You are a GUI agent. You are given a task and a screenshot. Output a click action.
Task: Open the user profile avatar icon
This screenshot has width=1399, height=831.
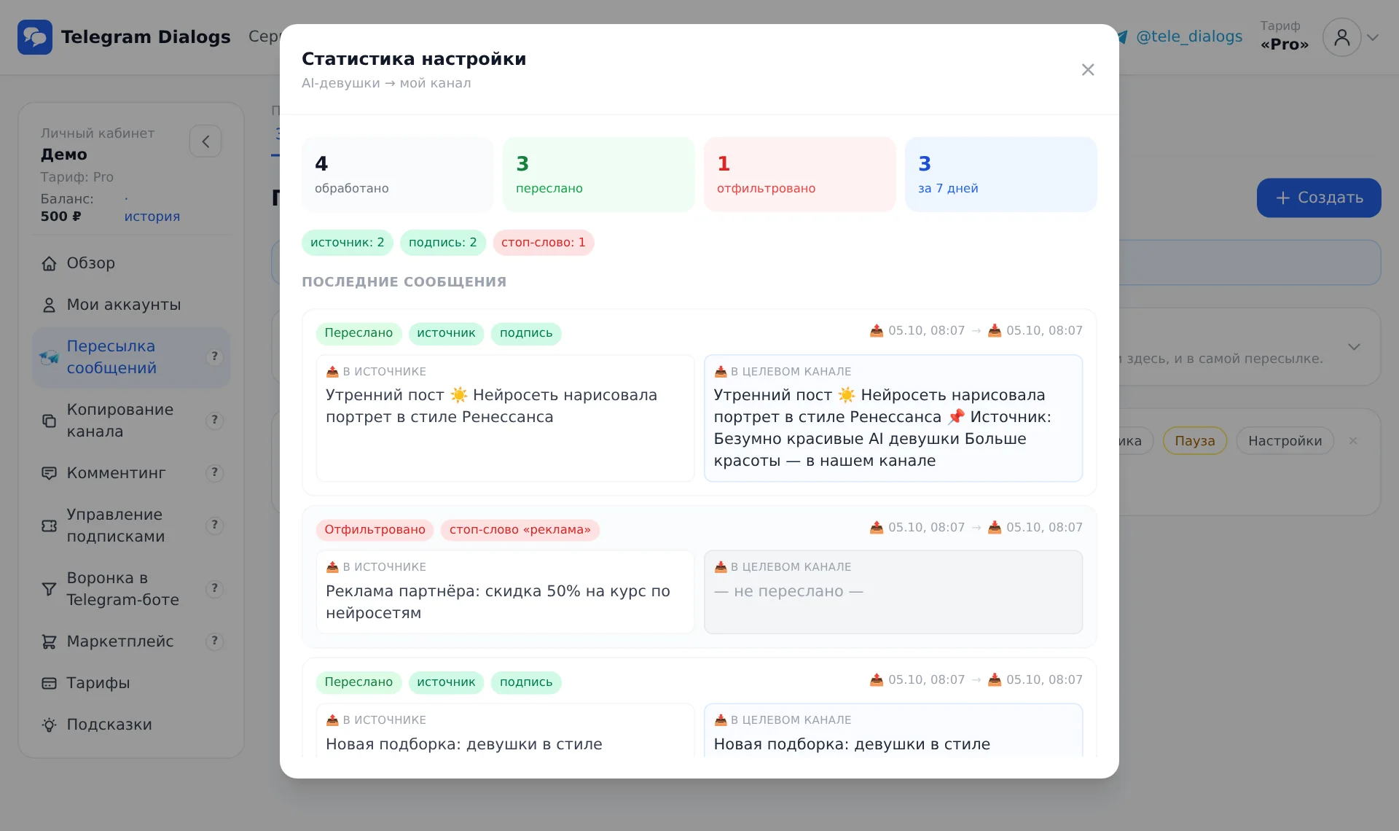(1341, 37)
